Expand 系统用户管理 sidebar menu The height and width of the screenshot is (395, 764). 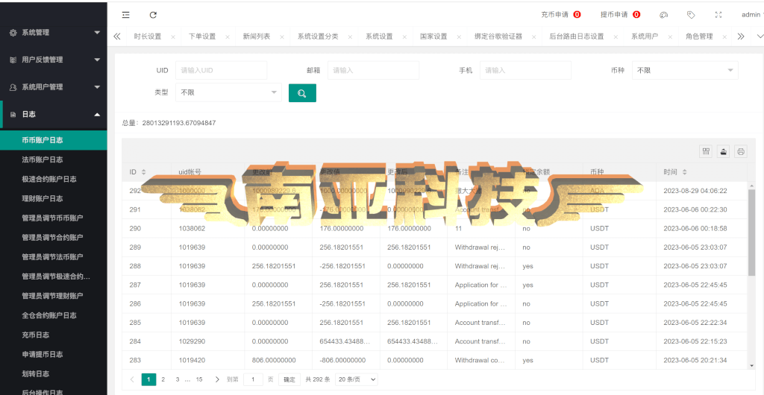[54, 87]
